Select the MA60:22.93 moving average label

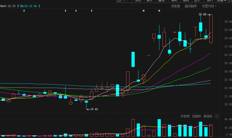[8, 6]
